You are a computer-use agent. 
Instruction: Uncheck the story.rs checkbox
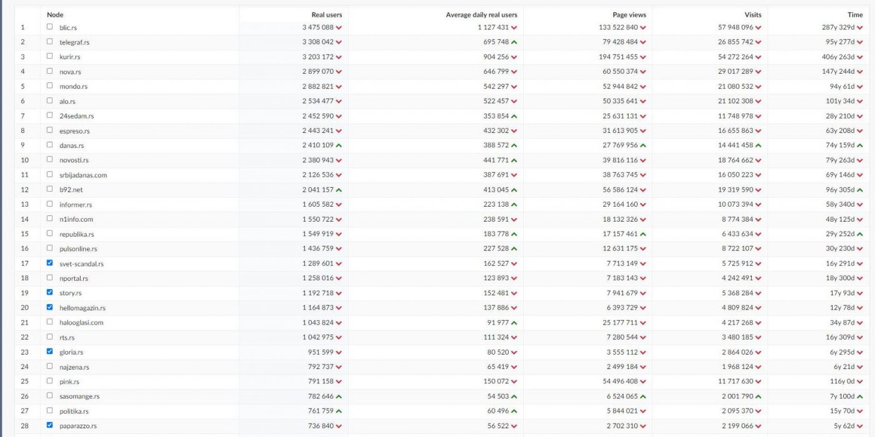[x=49, y=292]
